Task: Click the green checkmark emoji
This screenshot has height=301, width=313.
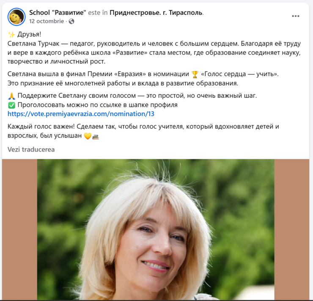Action: point(11,105)
